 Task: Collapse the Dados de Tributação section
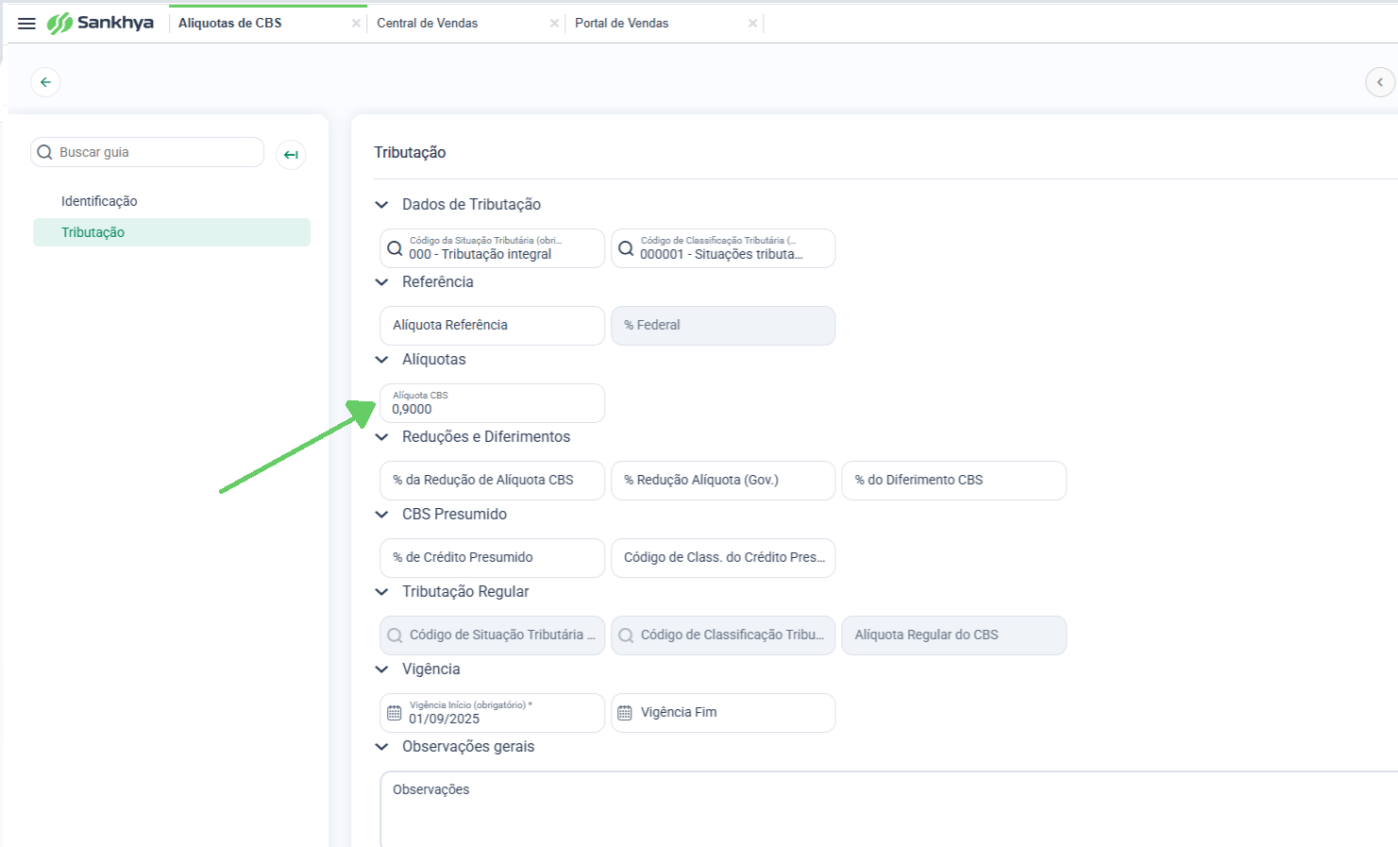pyautogui.click(x=381, y=204)
